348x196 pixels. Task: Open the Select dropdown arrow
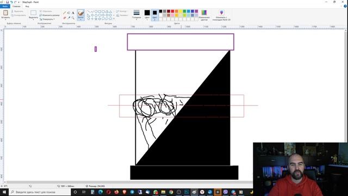tap(34, 20)
